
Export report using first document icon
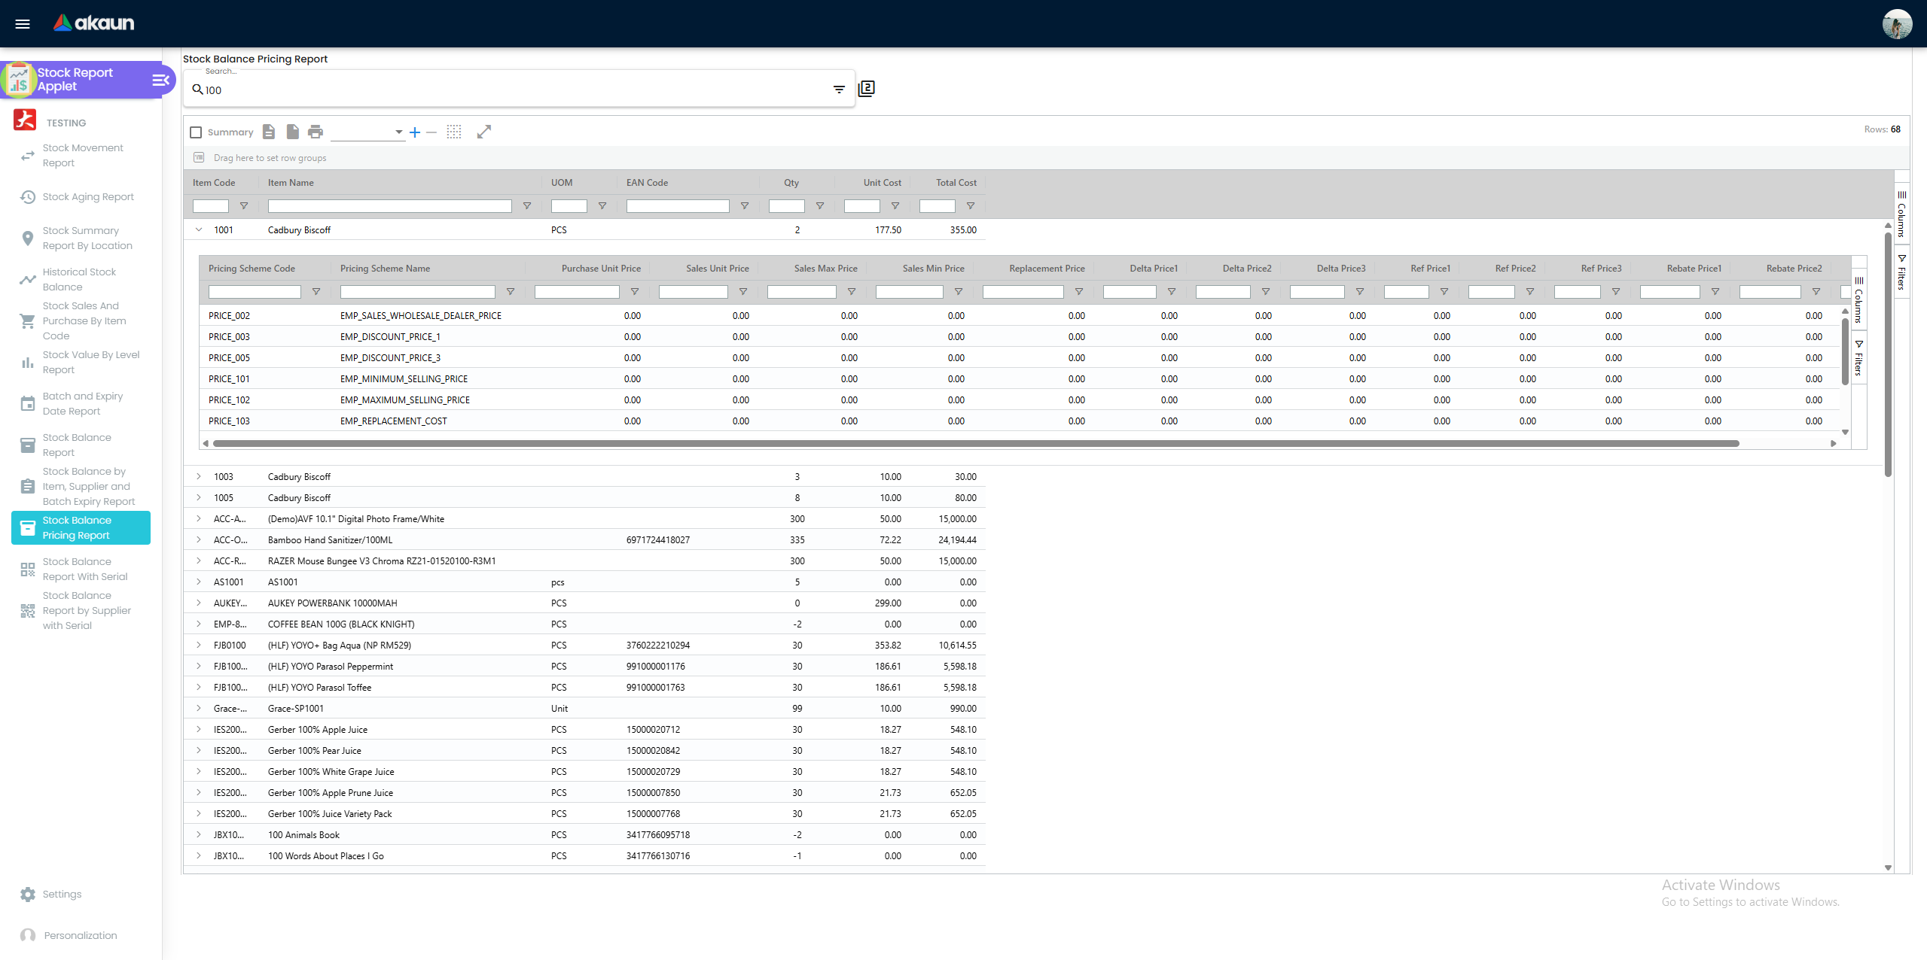[269, 132]
